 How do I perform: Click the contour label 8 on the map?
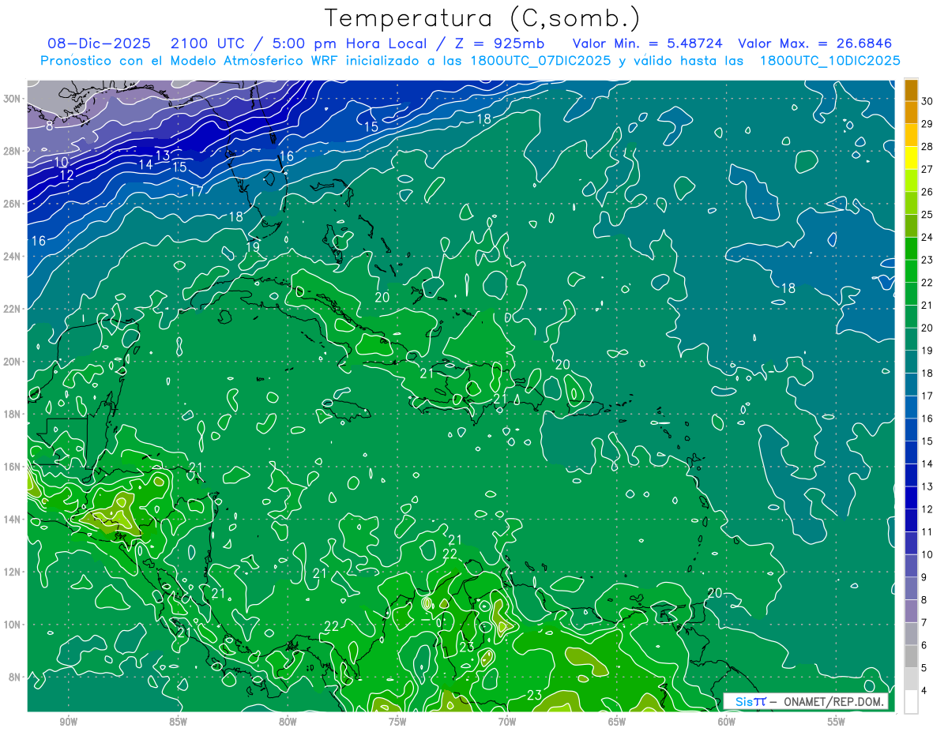point(49,126)
